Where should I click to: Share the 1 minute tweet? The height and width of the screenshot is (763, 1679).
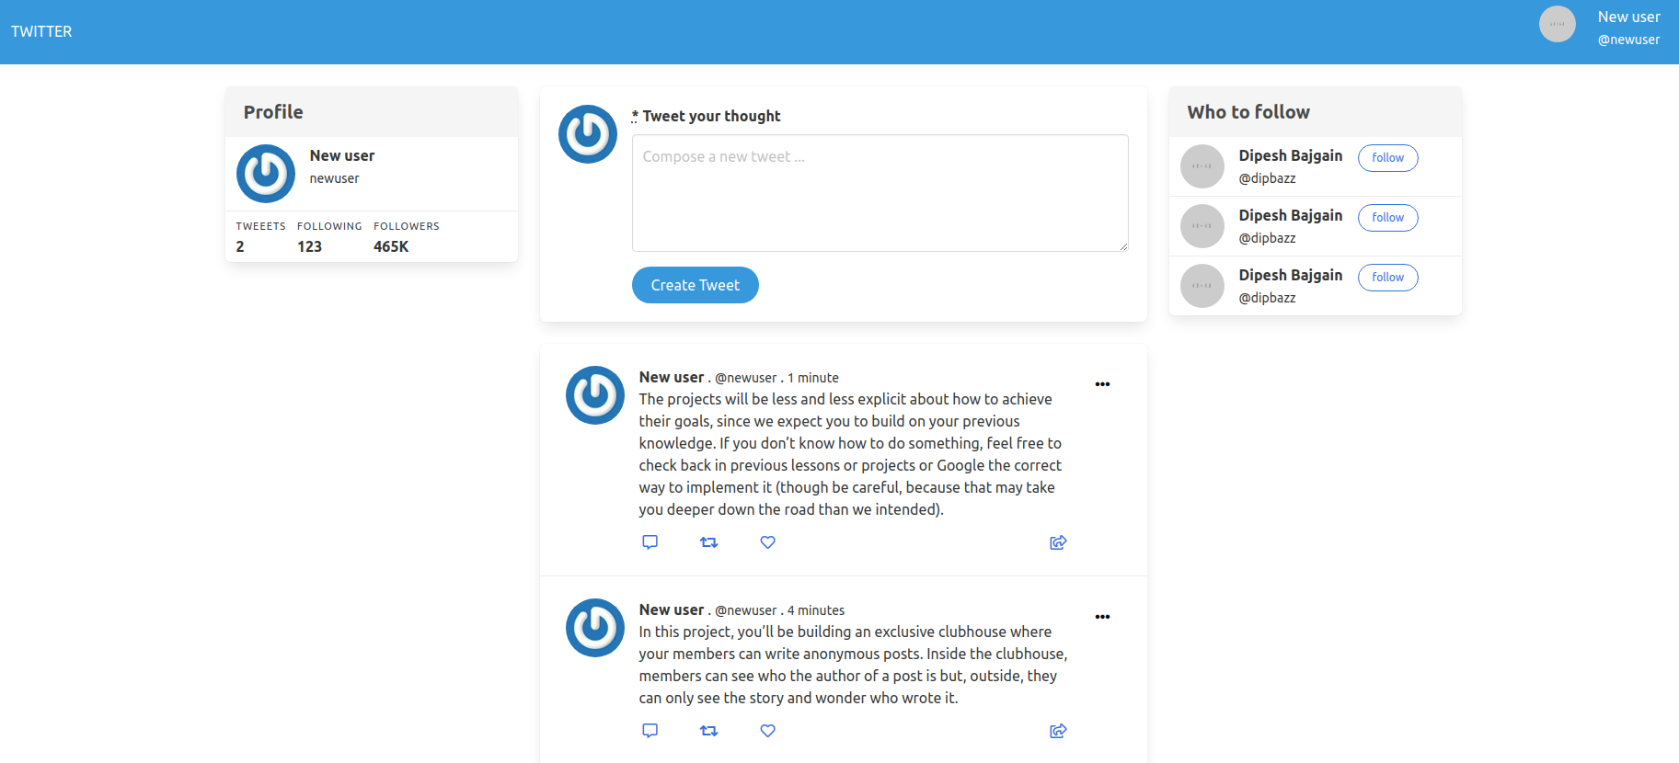(1058, 542)
